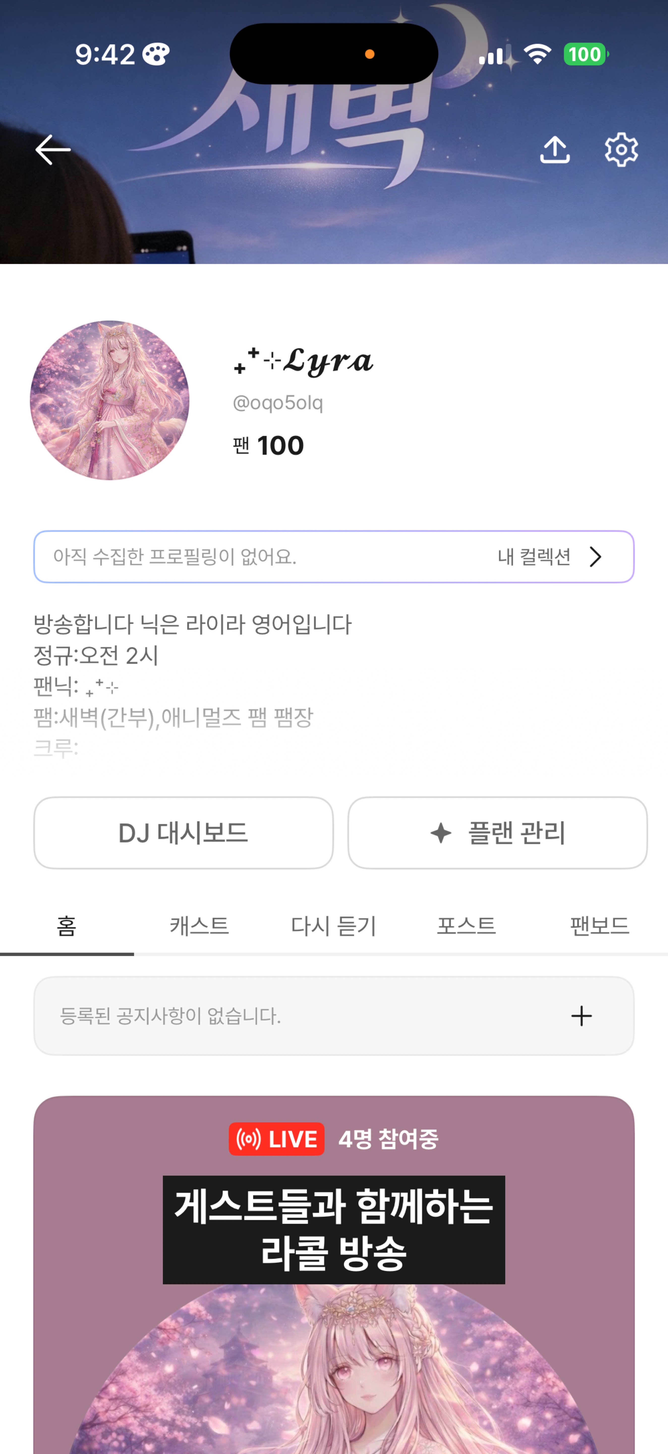Open the DJ 대시보드 button

click(x=183, y=833)
